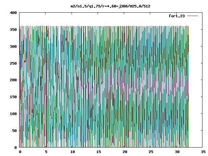
Task: Click the y-axis label 200
Action: tap(13, 80)
